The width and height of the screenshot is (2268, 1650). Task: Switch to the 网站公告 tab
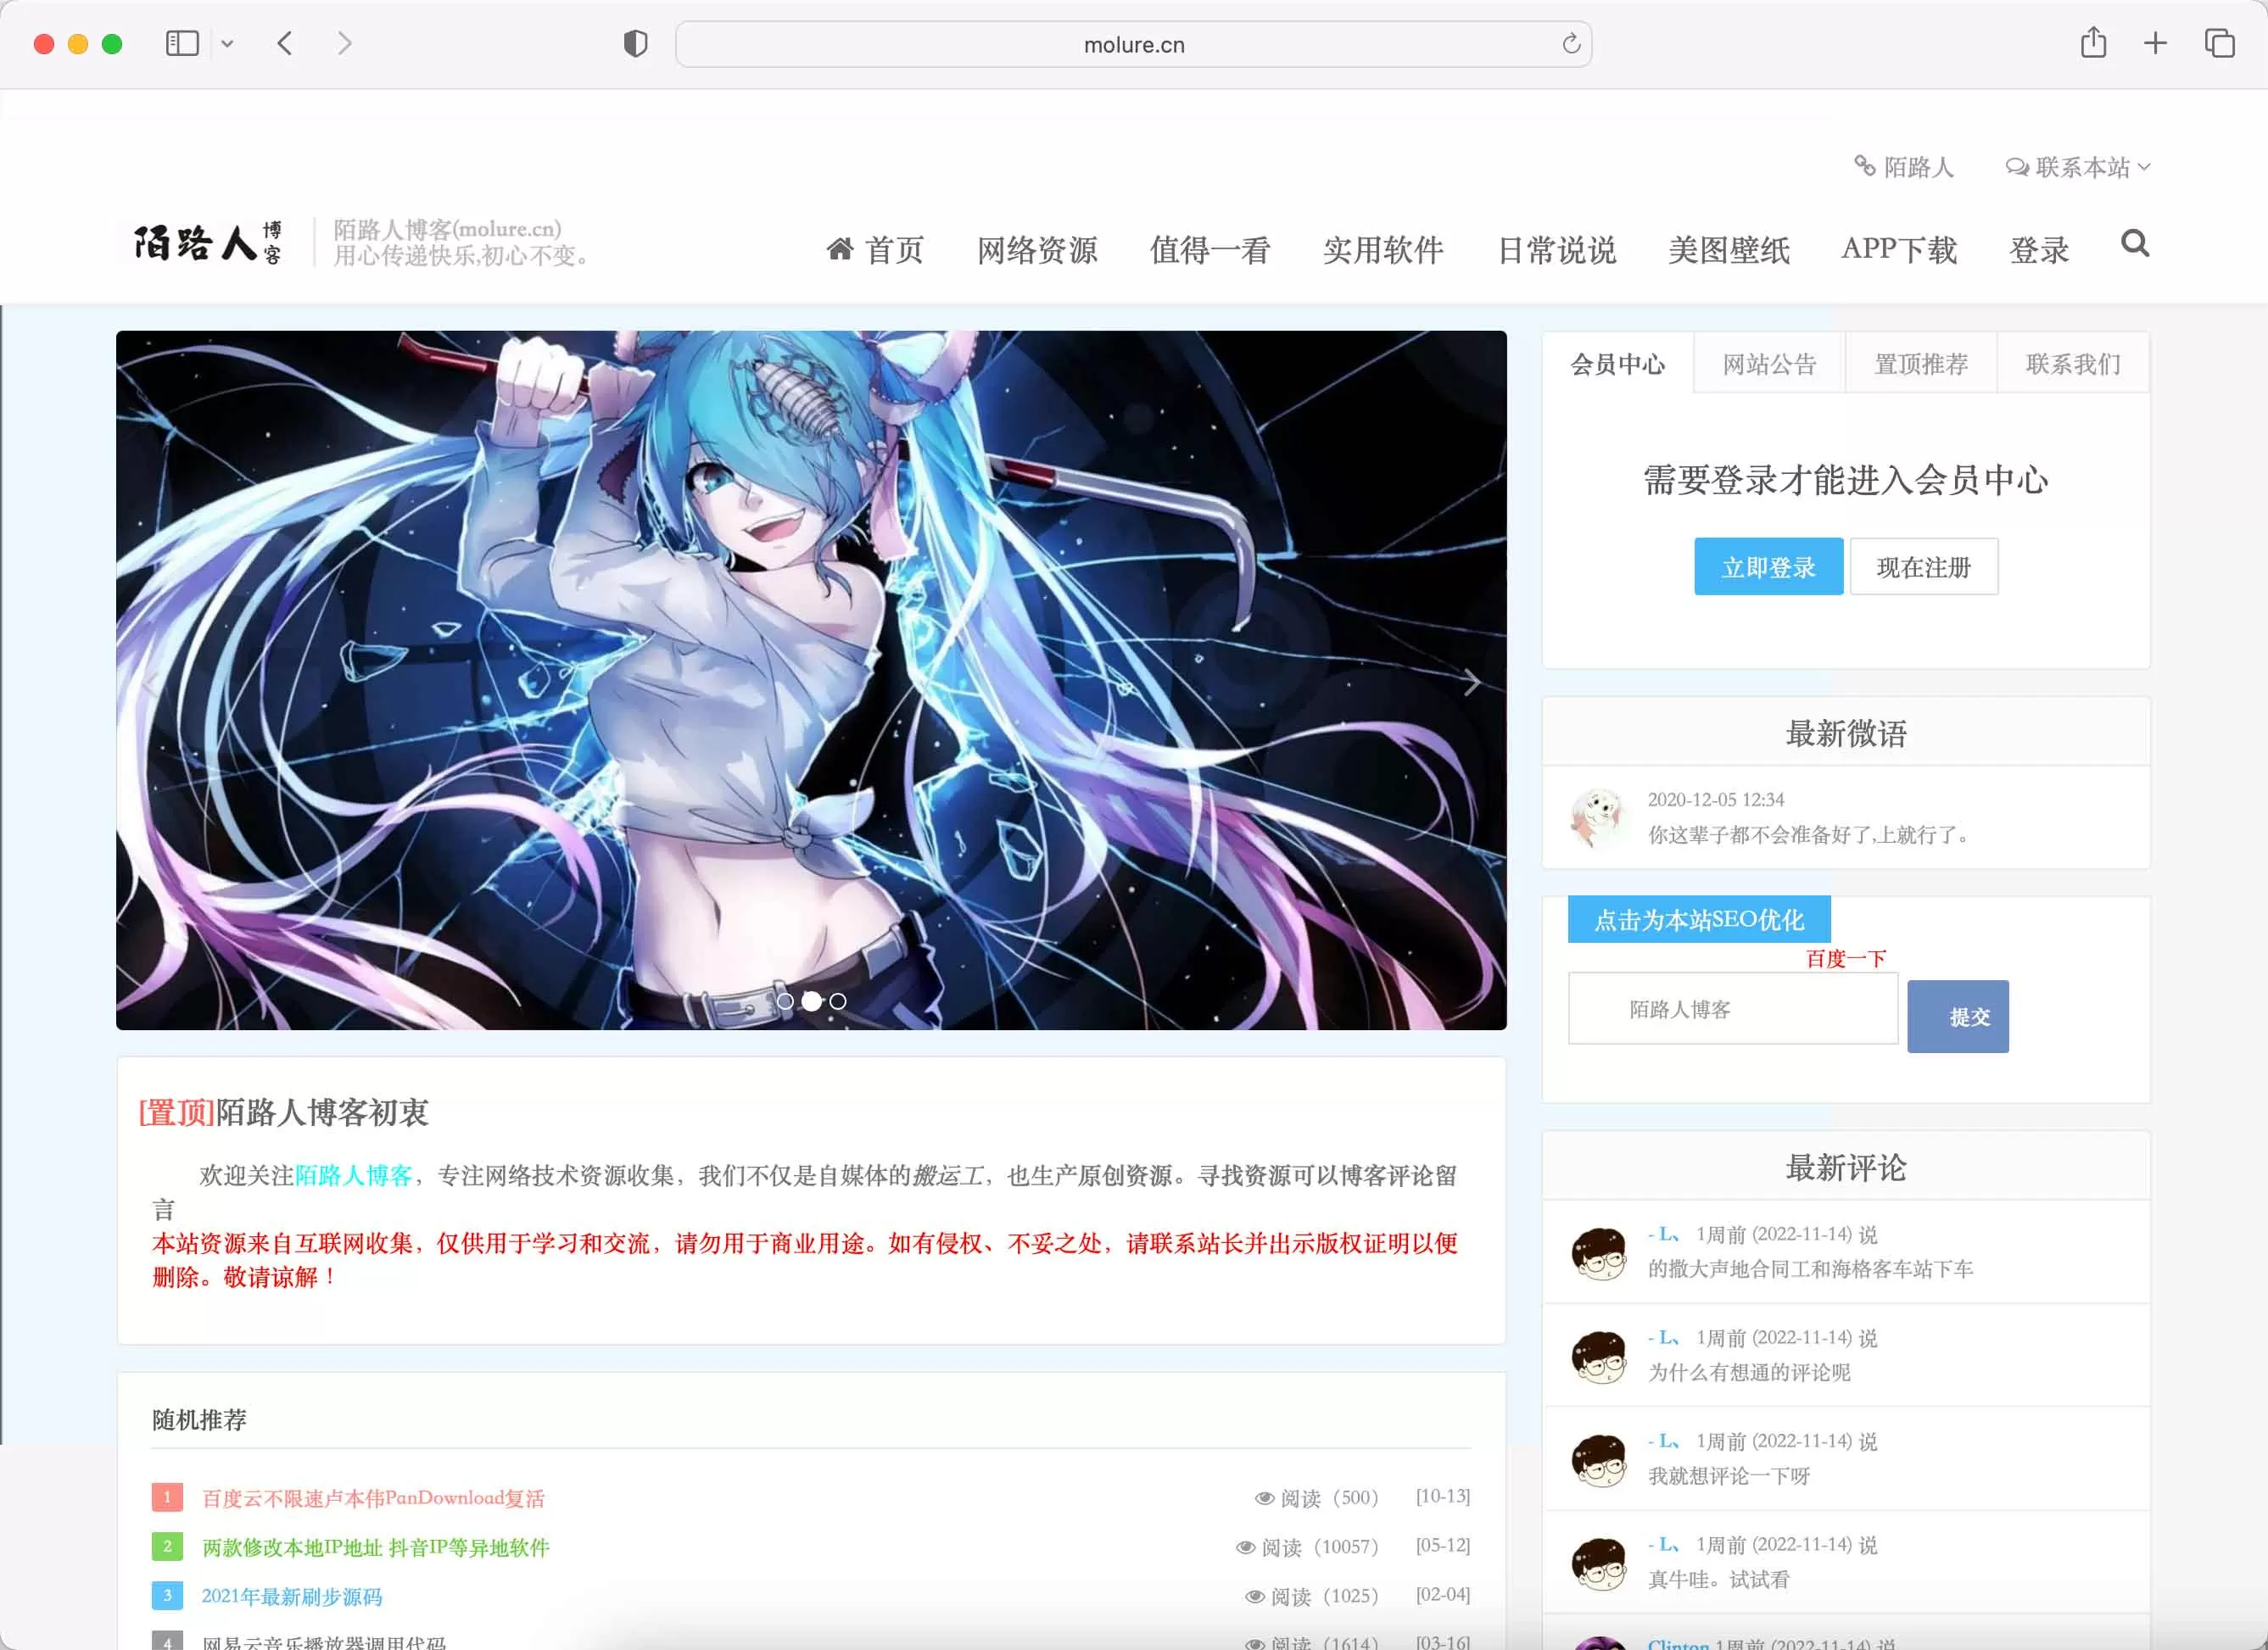(x=1769, y=364)
